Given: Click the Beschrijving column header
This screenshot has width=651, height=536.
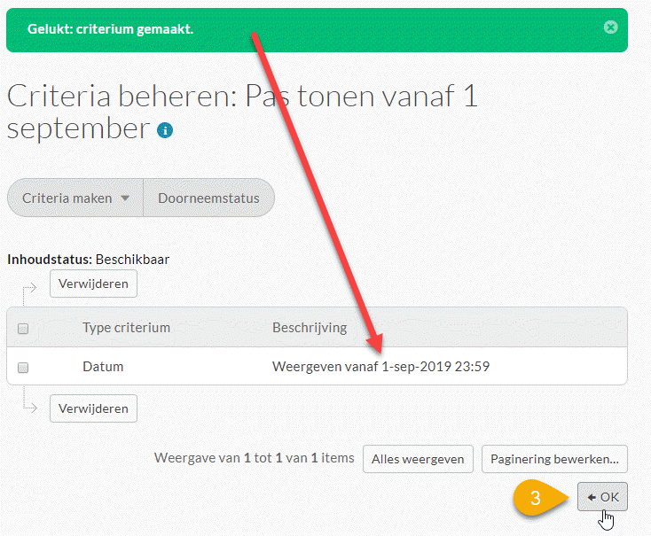Looking at the screenshot, I should (310, 328).
